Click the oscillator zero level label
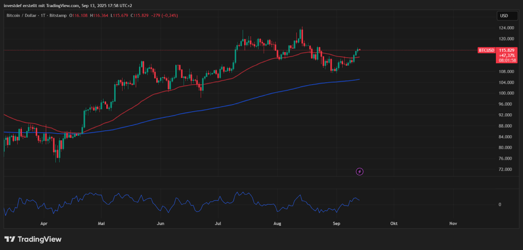This screenshot has height=250, width=523. [x=500, y=204]
